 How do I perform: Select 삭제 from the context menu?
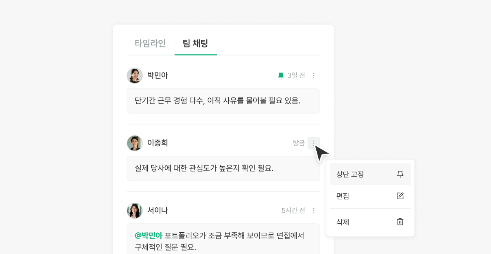[343, 222]
